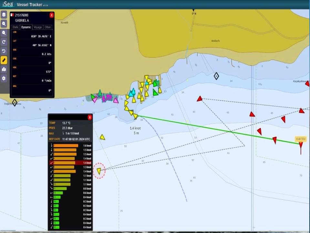Switch to the Static tab

click(15, 27)
